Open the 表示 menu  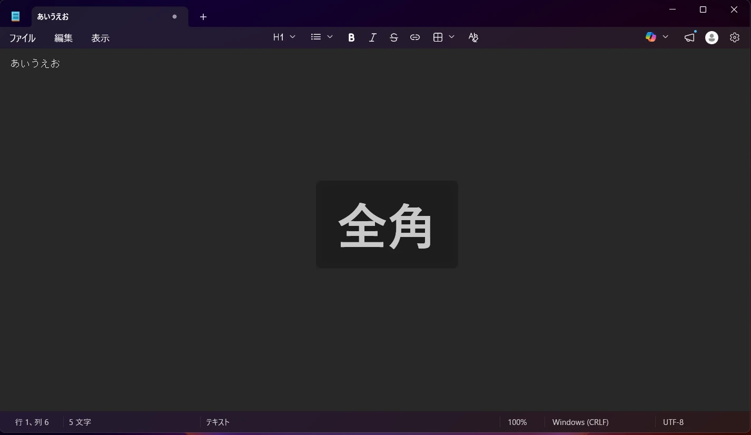point(101,38)
